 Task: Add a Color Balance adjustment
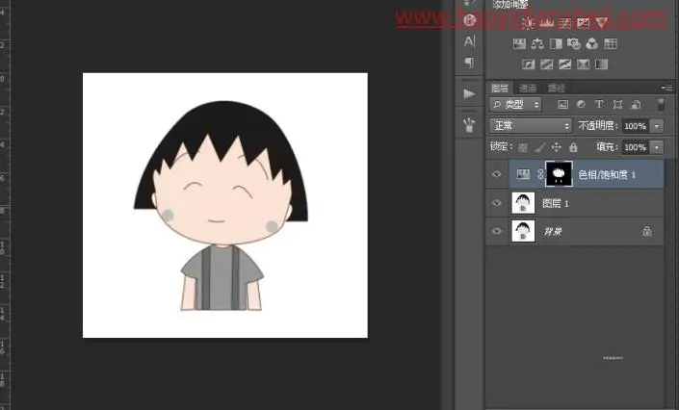537,43
